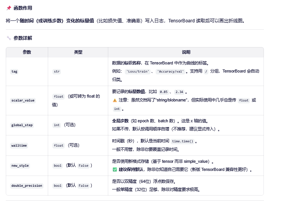
Task: Click the 2.34 example value
Action: point(179,92)
